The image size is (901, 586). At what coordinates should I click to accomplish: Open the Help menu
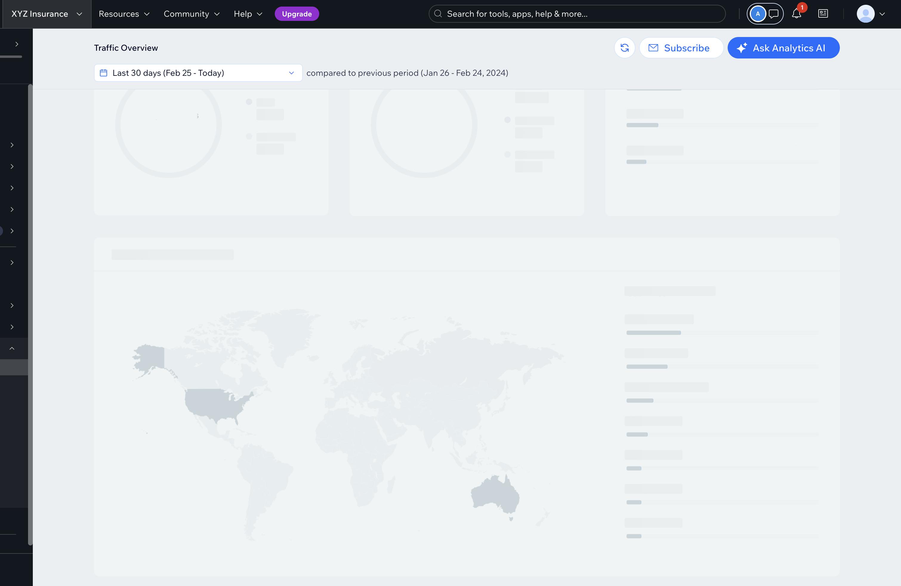tap(248, 14)
